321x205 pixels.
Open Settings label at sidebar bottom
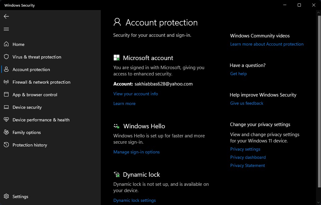[20, 197]
